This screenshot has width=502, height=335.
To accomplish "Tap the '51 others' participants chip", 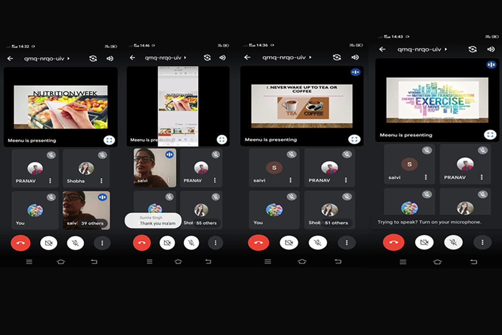I will click(x=336, y=222).
